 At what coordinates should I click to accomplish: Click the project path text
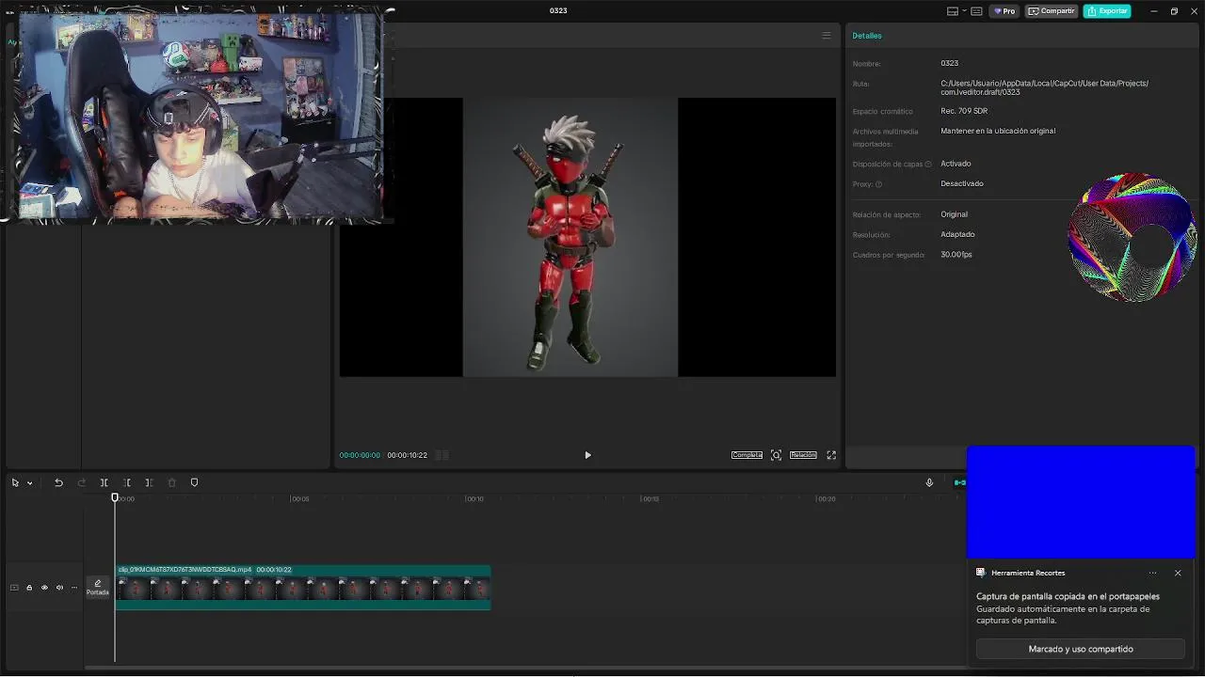1044,87
